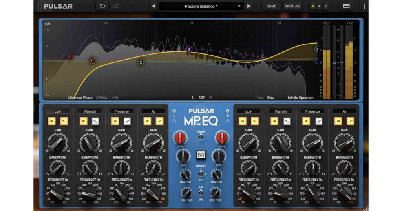
Task: Click the left red DRIVE knob
Action: tap(180, 137)
